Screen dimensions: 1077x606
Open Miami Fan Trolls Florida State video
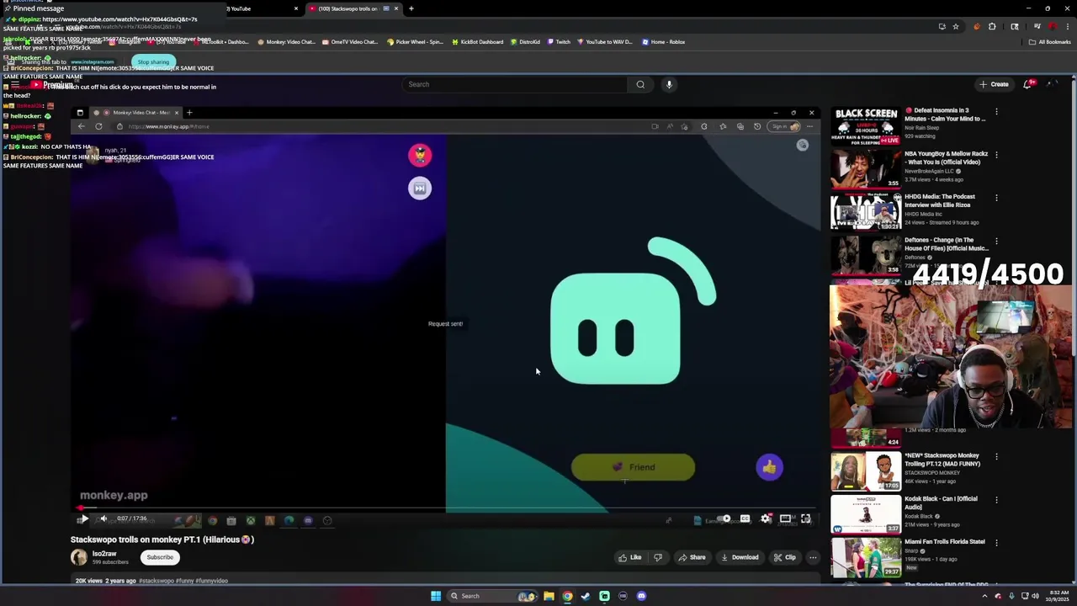point(945,542)
